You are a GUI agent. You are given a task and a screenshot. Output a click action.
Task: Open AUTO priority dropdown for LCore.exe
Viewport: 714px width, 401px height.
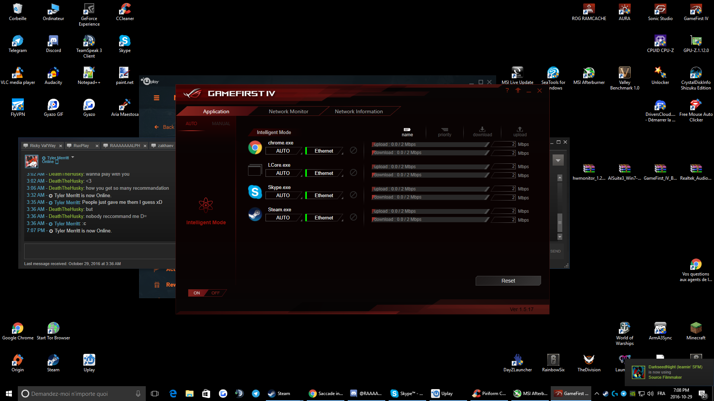point(283,173)
